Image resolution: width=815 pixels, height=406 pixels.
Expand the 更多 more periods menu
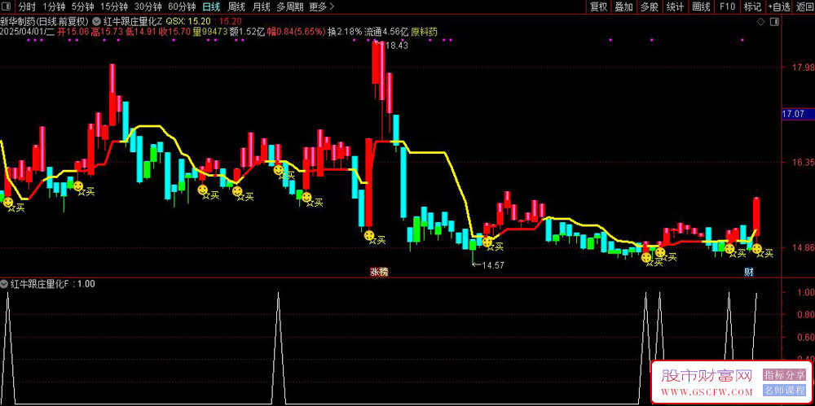coord(322,7)
